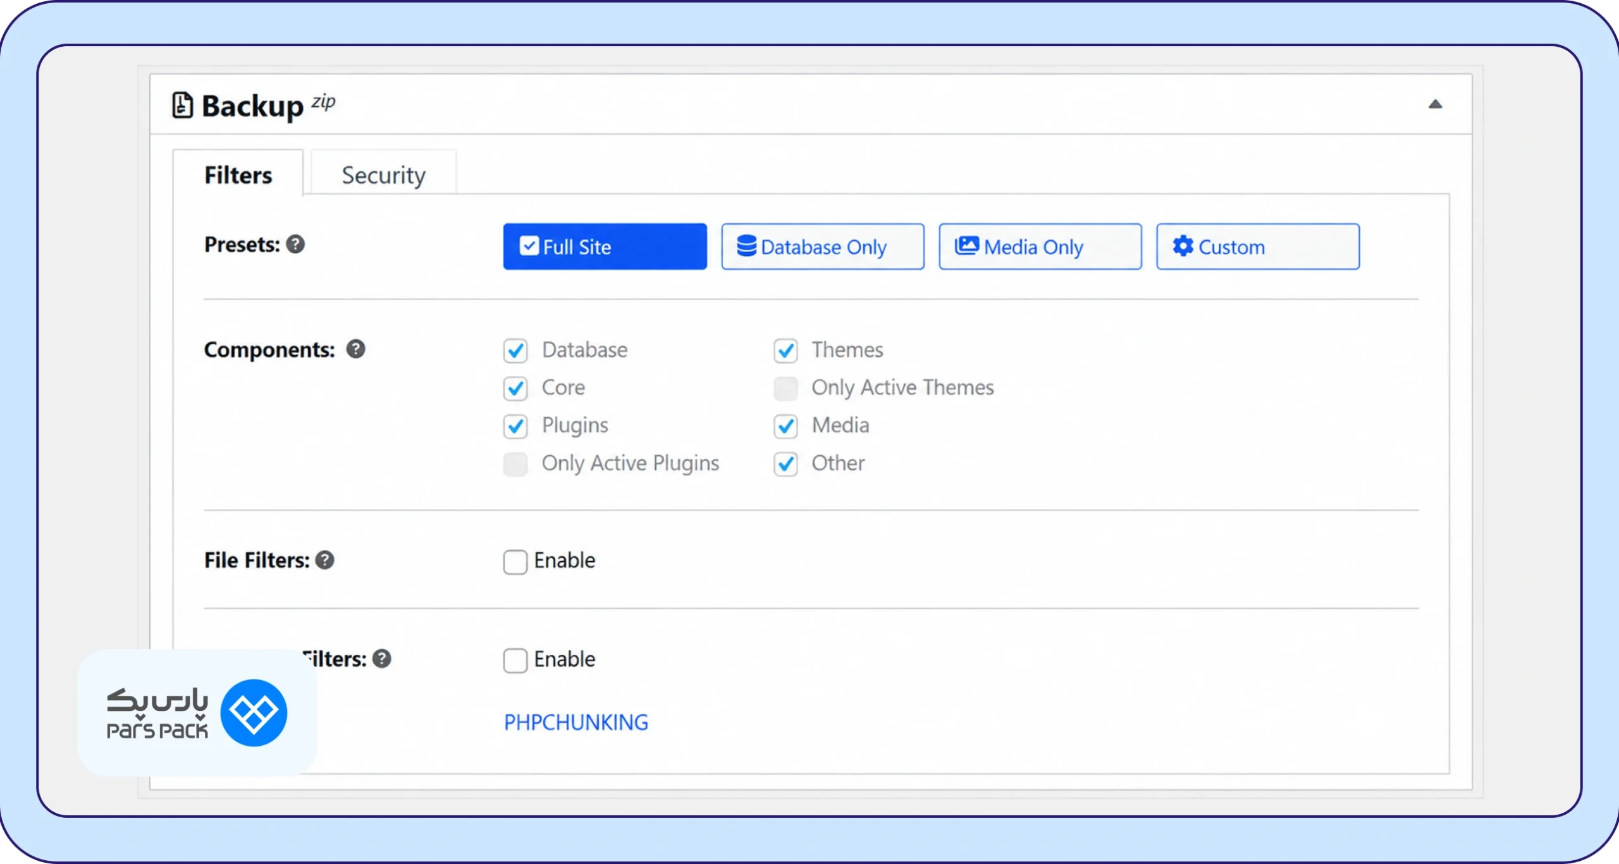Enable the File Filters checkbox
The height and width of the screenshot is (864, 1619).
[515, 562]
